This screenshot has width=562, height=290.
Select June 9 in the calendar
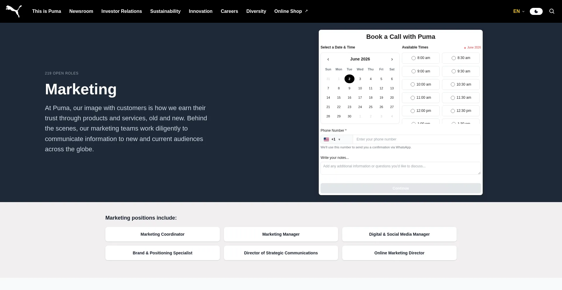(x=349, y=88)
